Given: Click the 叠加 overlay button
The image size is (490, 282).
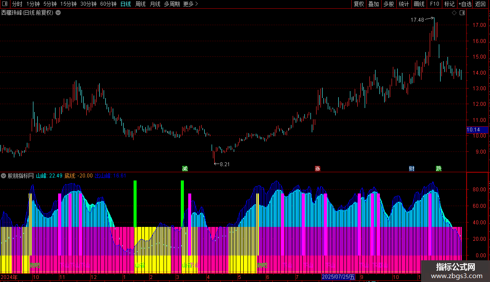Looking at the screenshot, I should click(373, 4).
